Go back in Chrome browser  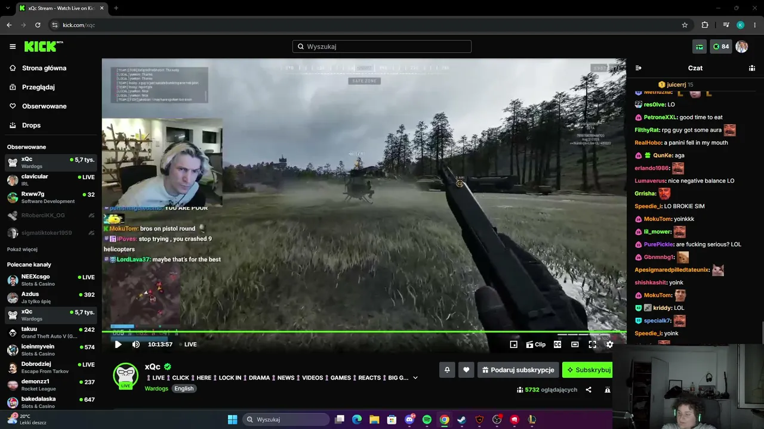tap(9, 25)
